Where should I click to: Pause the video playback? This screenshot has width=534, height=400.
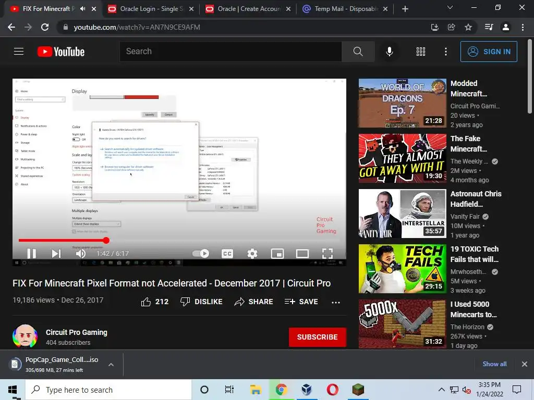(32, 254)
